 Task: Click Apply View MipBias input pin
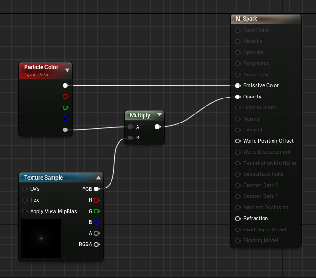(25, 211)
